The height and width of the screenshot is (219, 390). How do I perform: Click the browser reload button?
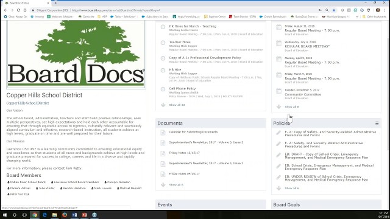pos(18,10)
